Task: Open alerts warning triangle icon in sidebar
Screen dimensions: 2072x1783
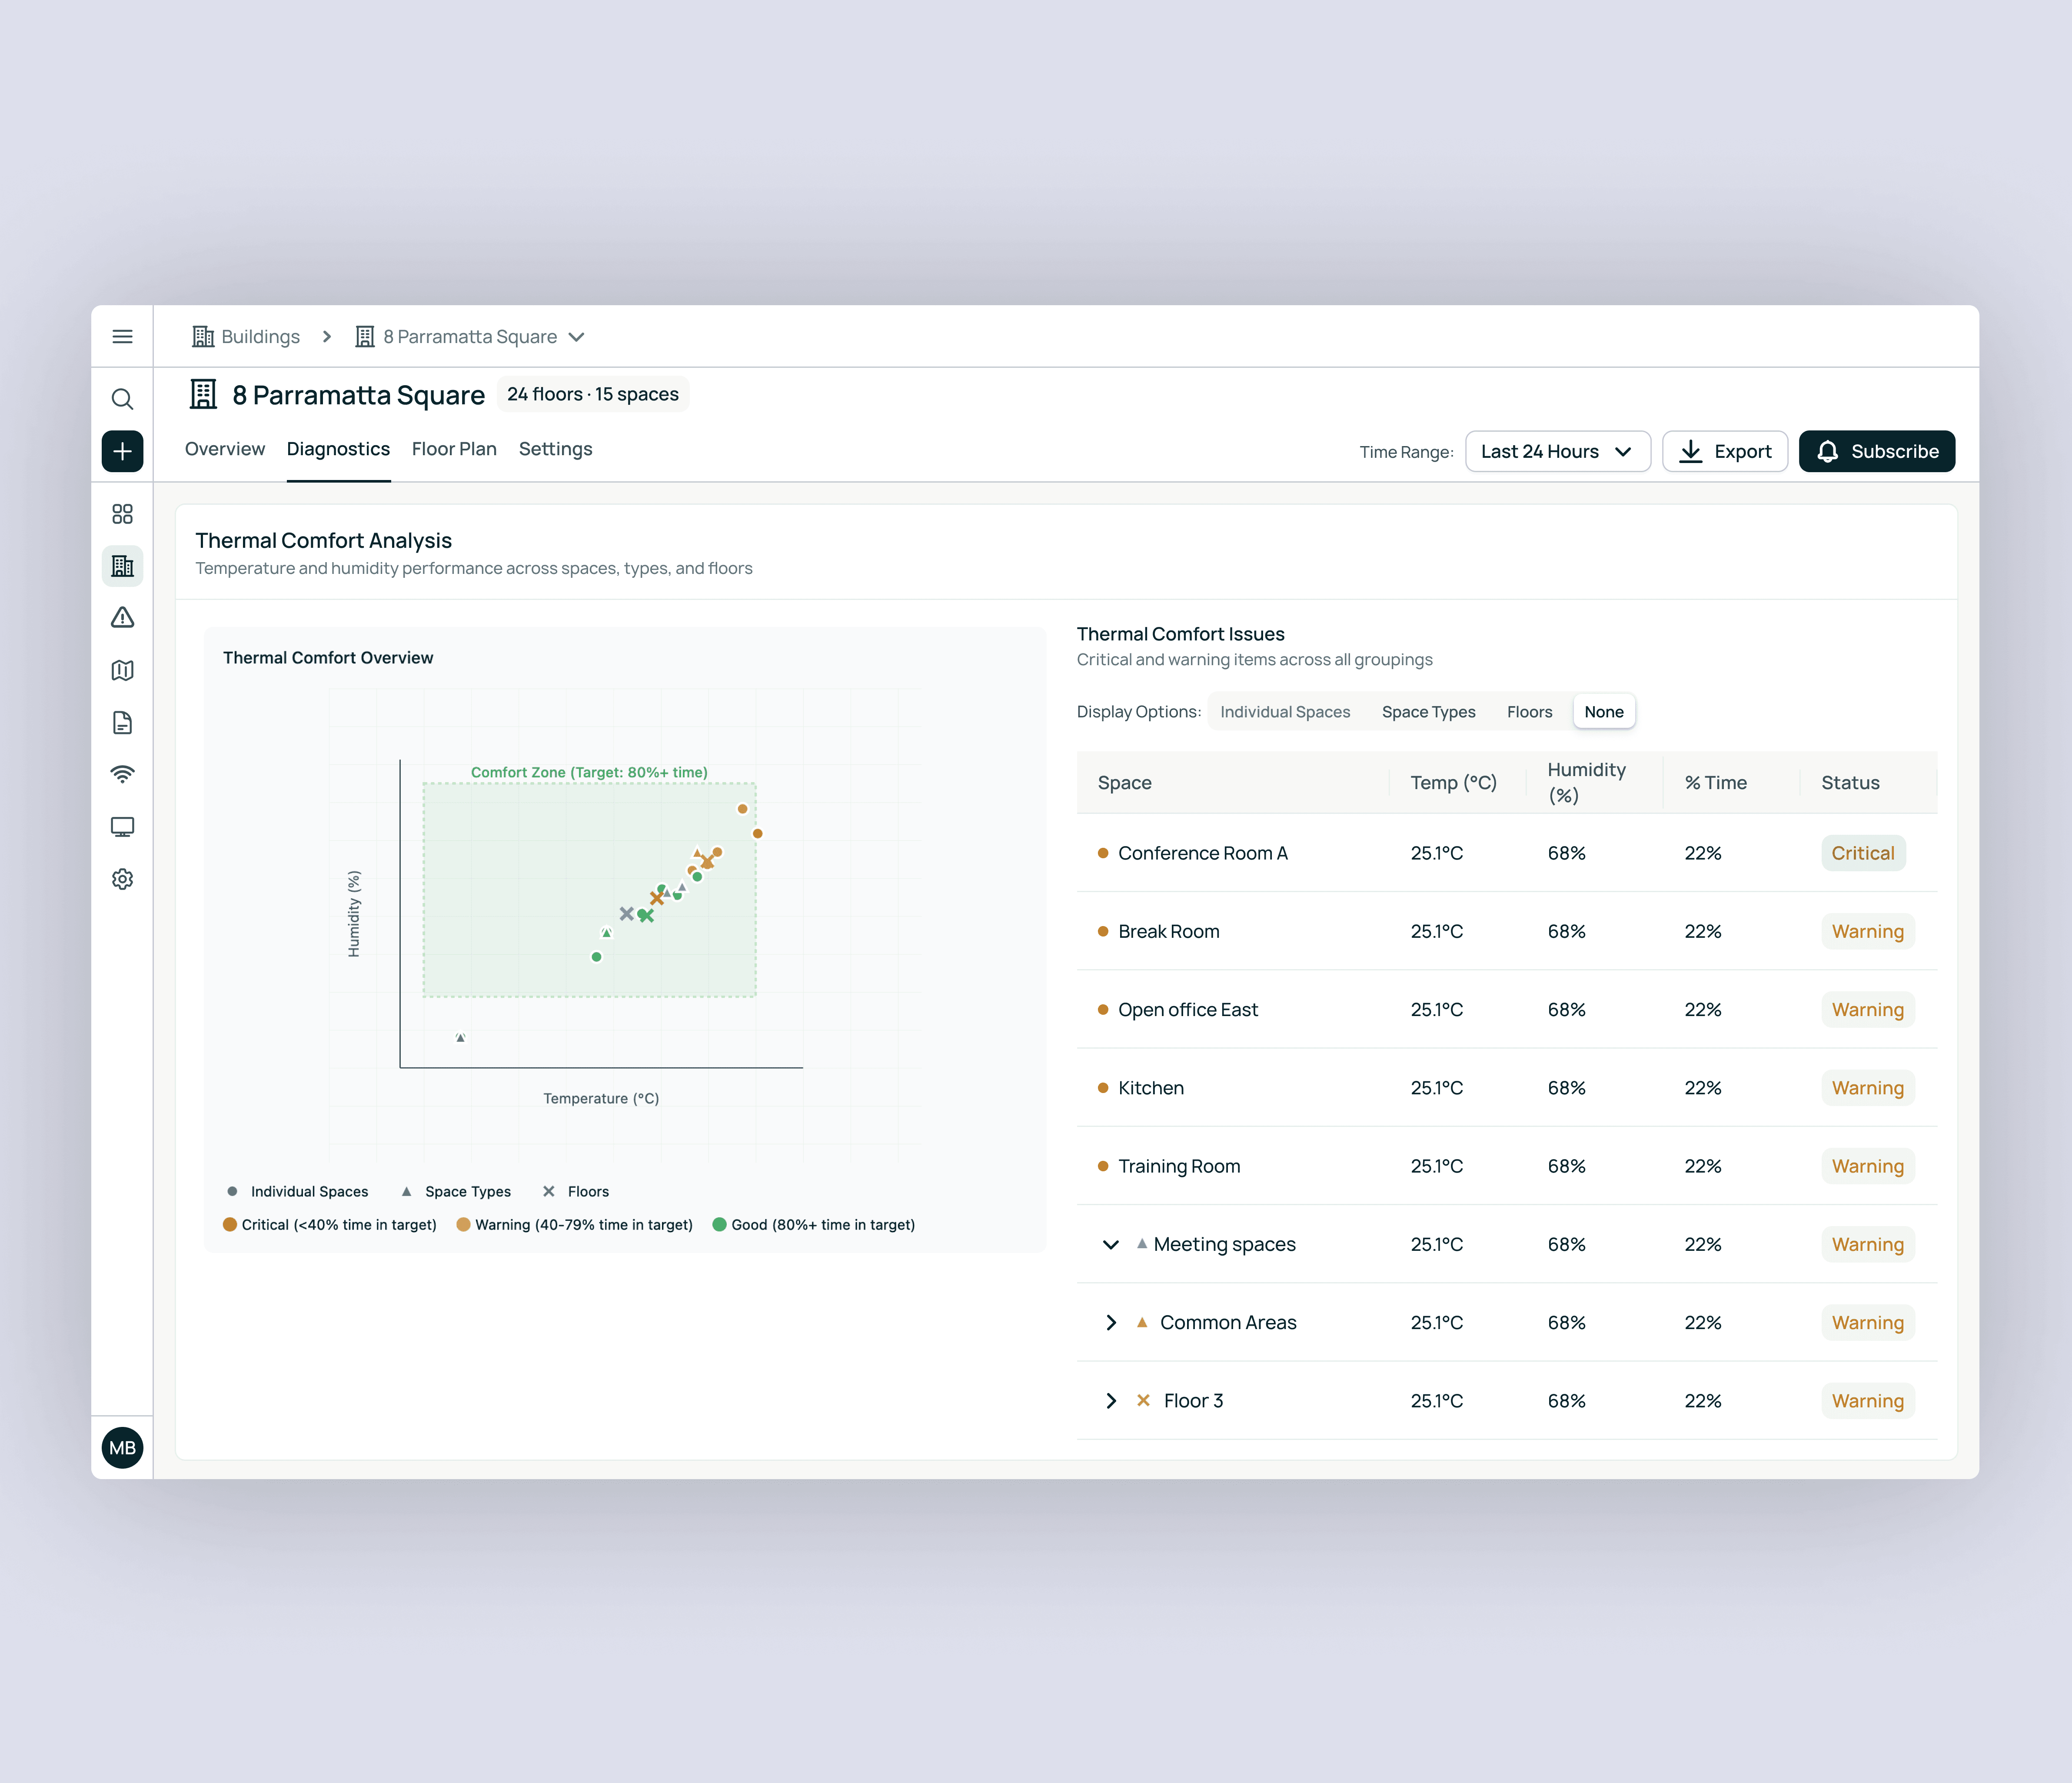Action: coord(122,618)
